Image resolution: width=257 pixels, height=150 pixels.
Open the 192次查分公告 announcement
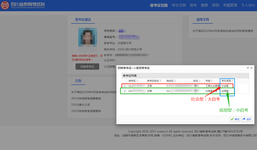(80, 105)
